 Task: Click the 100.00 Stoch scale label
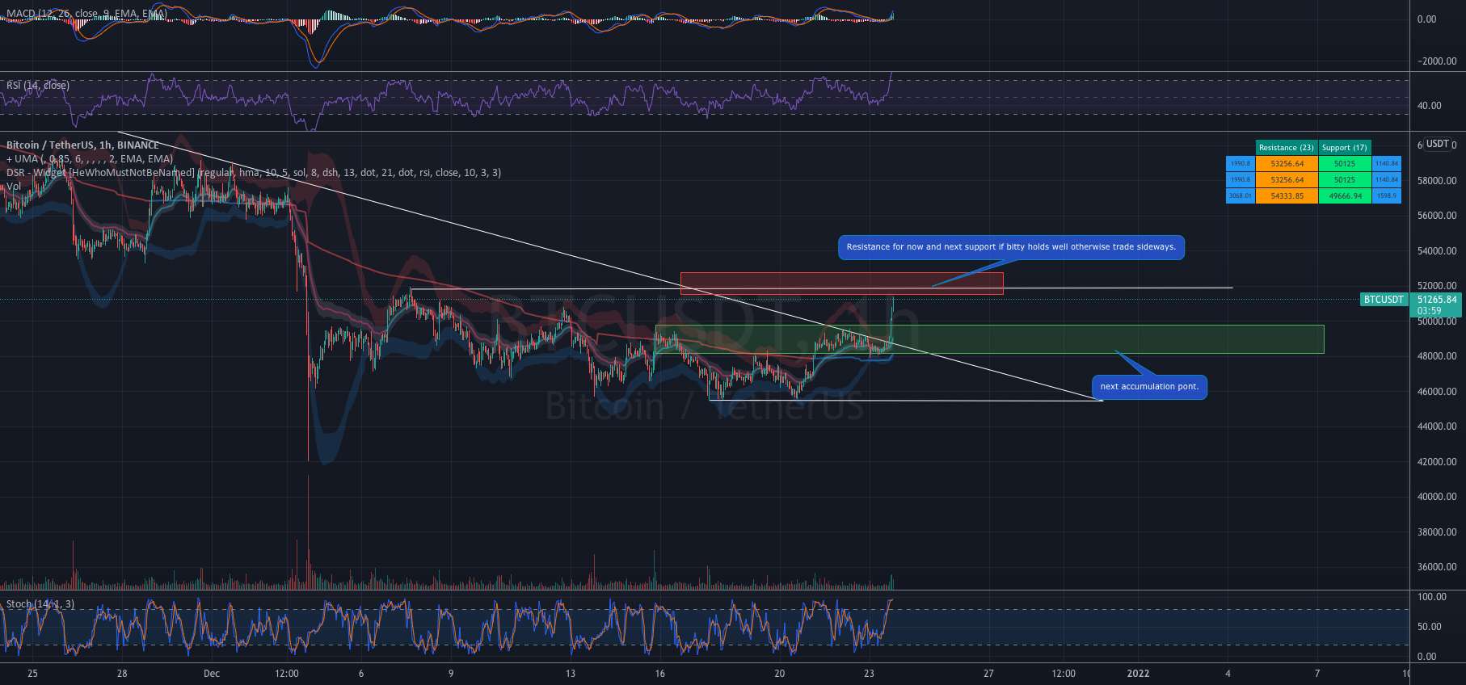coord(1432,597)
